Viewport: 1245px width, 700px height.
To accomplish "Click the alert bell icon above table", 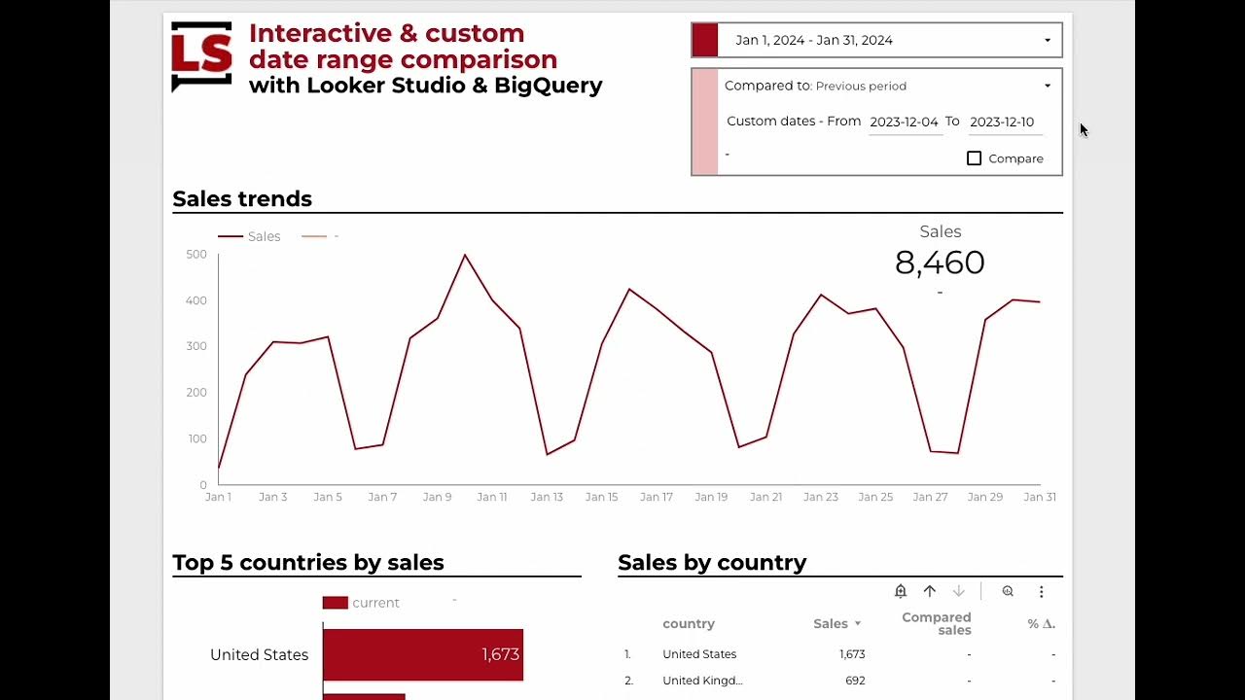I will [x=901, y=591].
